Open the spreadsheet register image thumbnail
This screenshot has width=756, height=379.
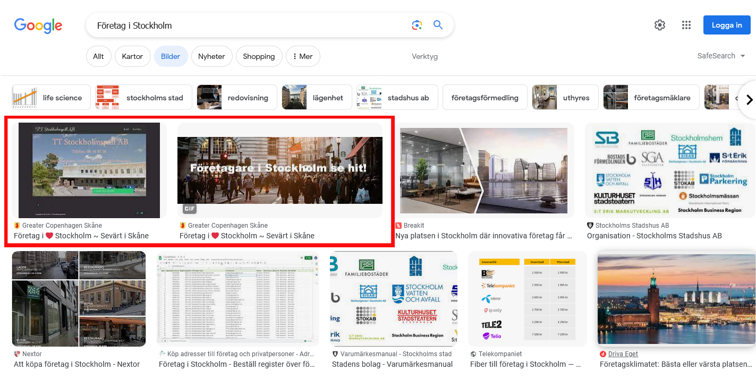[x=237, y=299]
